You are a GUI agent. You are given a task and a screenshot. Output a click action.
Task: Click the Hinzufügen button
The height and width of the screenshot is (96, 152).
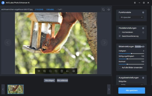click(x=49, y=80)
